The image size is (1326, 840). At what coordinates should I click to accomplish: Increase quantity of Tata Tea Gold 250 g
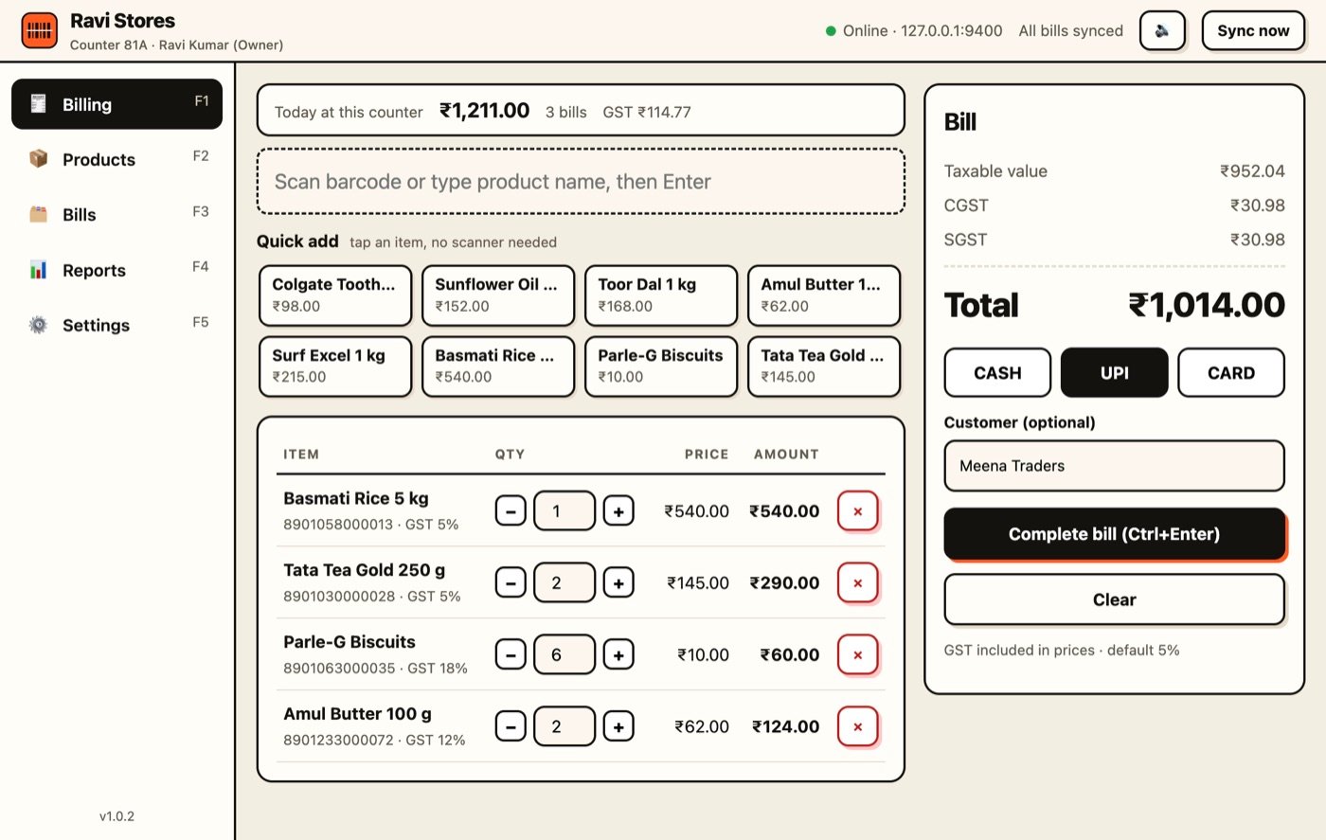[x=618, y=583]
